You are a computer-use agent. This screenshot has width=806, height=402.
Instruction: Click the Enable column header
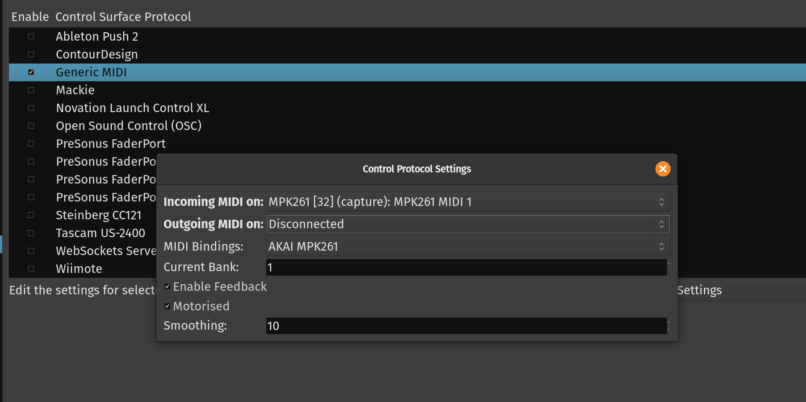coord(30,17)
